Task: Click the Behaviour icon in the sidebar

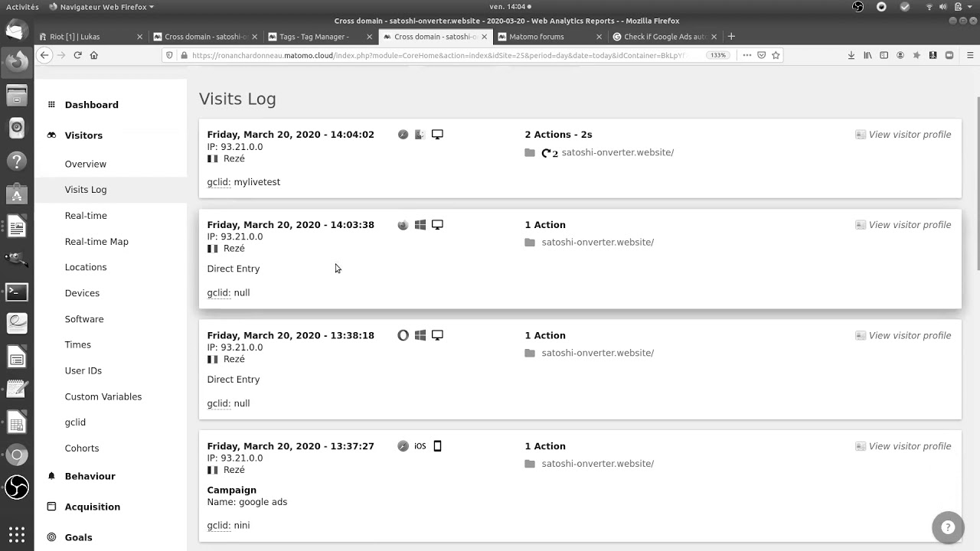Action: [51, 476]
